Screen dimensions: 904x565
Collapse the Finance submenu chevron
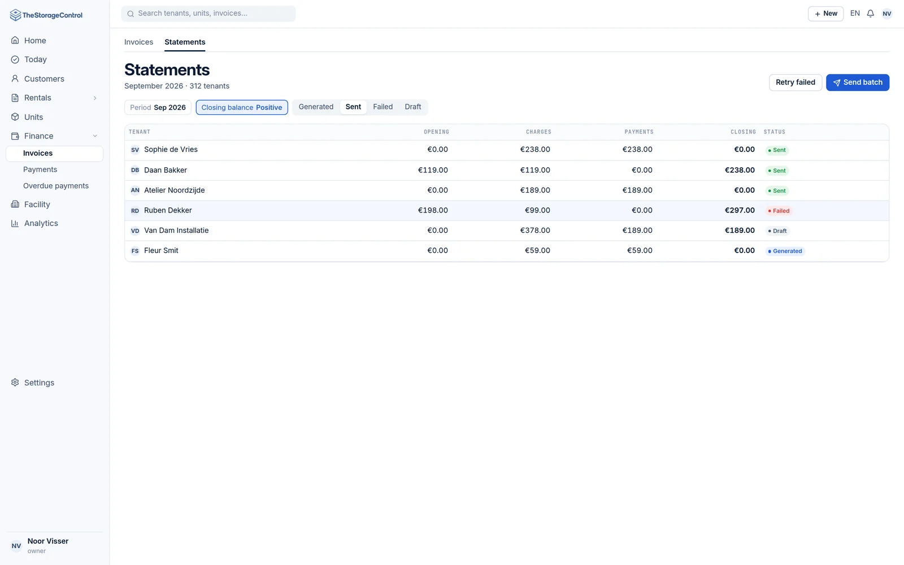pos(95,136)
